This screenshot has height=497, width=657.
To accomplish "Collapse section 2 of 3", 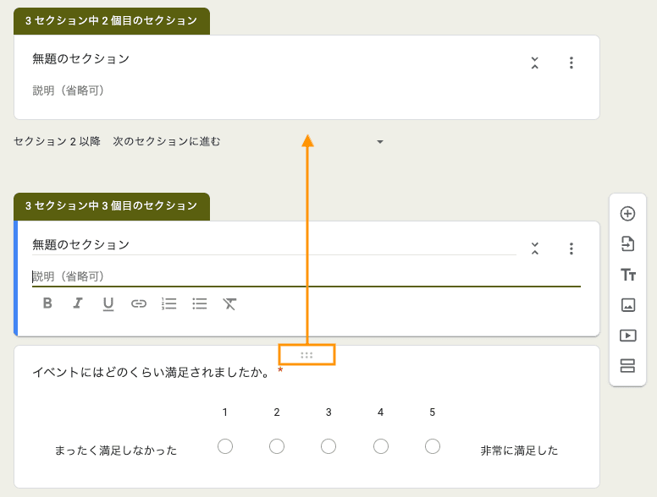I will pyautogui.click(x=535, y=63).
